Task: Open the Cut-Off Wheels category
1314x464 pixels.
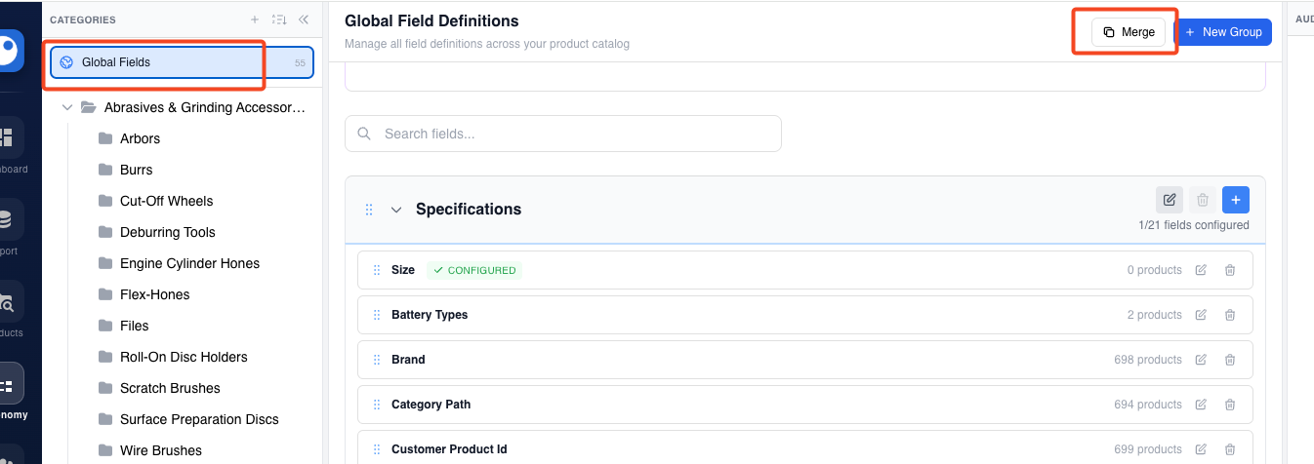Action: (x=166, y=201)
